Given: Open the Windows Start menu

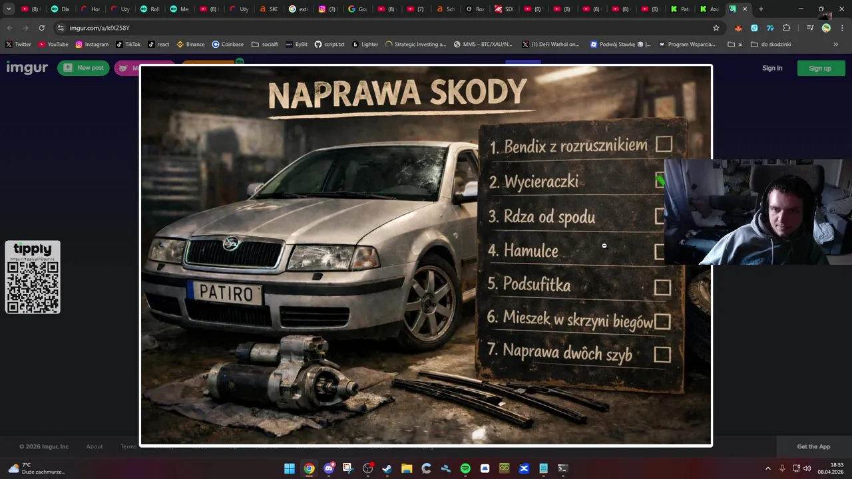Looking at the screenshot, I should pyautogui.click(x=290, y=468).
